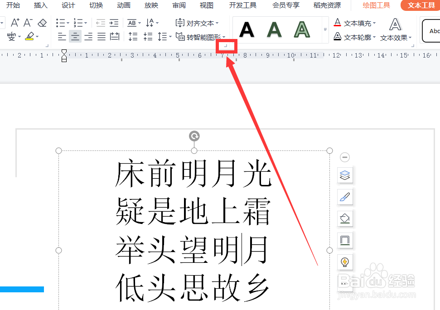Click the lightbulb smart suggestion icon
The width and height of the screenshot is (440, 310).
[345, 262]
